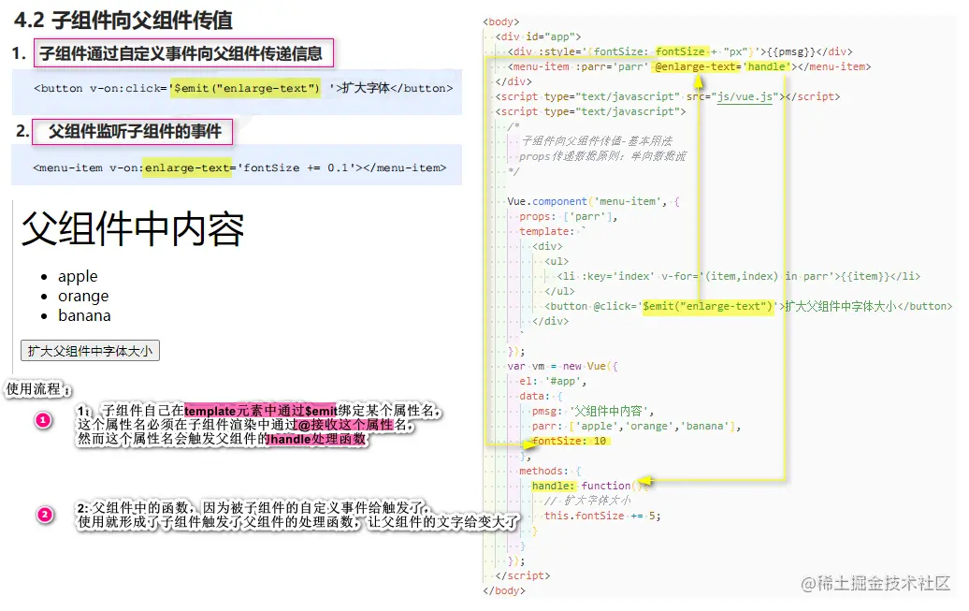Click the comment 子组件向父组件传值-基本用法
Viewport: 969px width, 611px height.
point(597,141)
